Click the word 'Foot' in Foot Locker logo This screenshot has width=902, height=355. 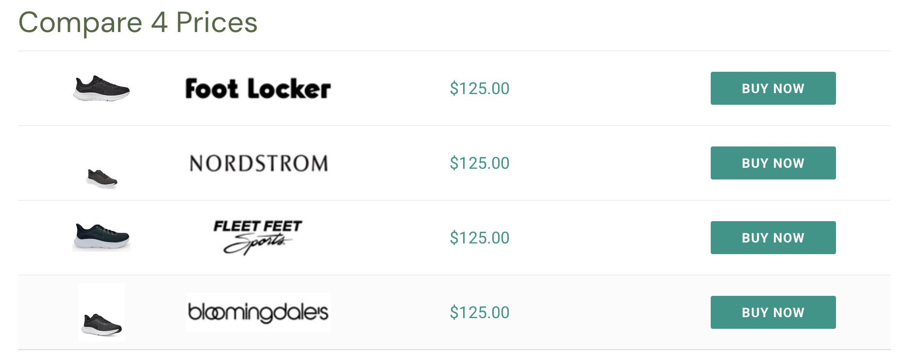point(212,89)
